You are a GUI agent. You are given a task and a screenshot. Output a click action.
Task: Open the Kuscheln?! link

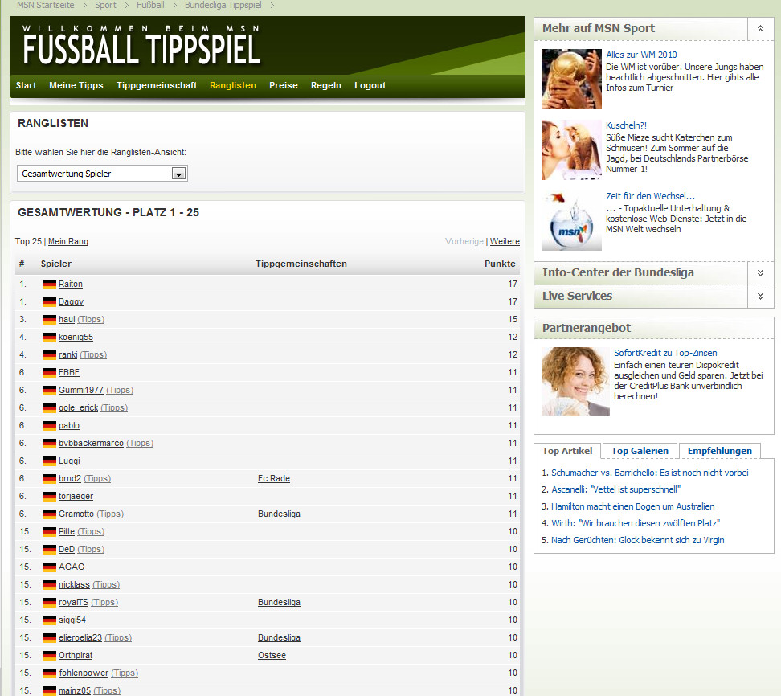pos(626,125)
